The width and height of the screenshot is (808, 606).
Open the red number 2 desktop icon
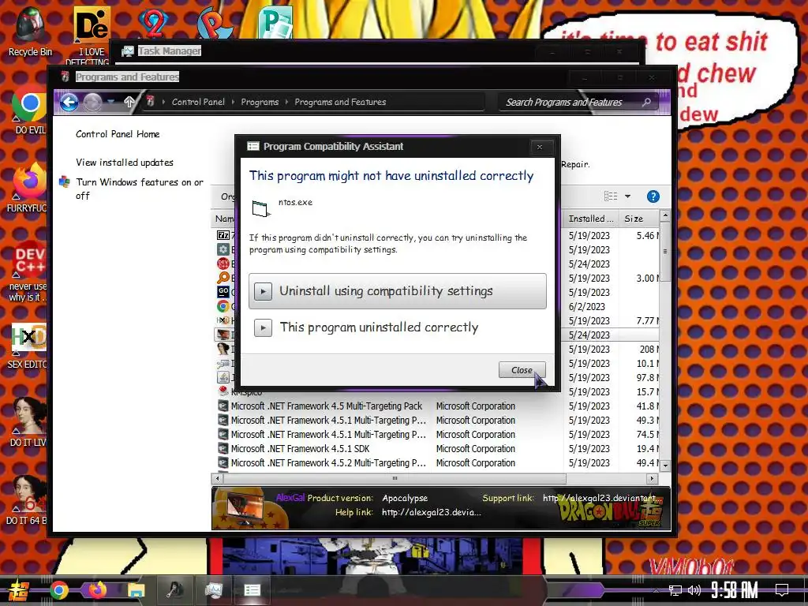(x=153, y=23)
